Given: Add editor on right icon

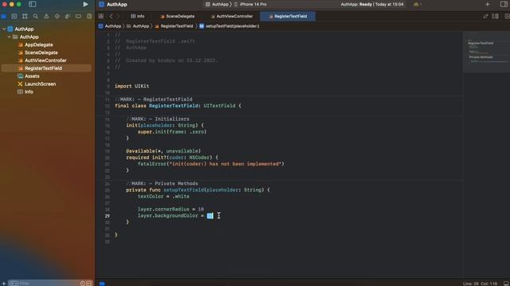Looking at the screenshot, I should coord(507,16).
